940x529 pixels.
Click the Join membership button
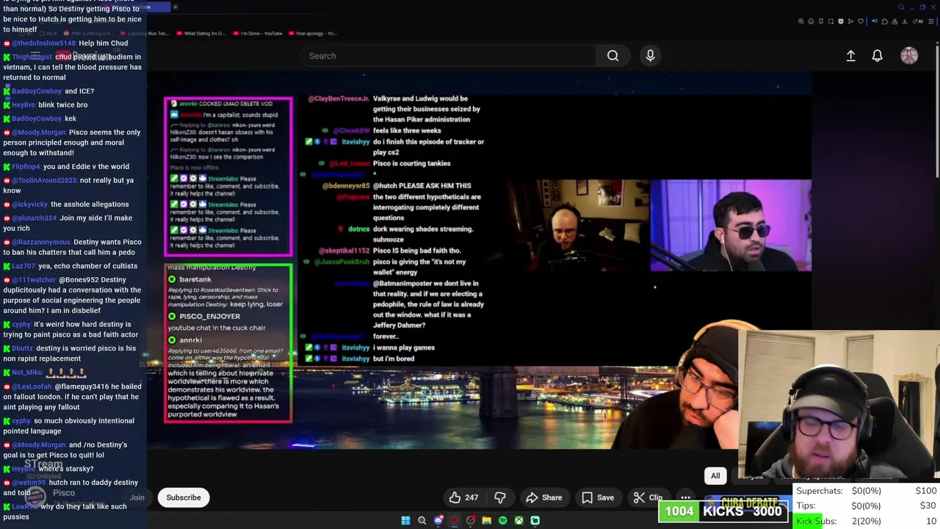(137, 497)
